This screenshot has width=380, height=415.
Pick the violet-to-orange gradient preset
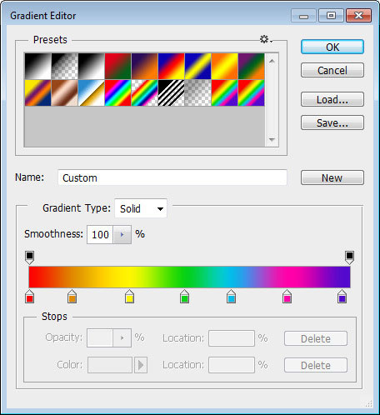pyautogui.click(x=145, y=67)
